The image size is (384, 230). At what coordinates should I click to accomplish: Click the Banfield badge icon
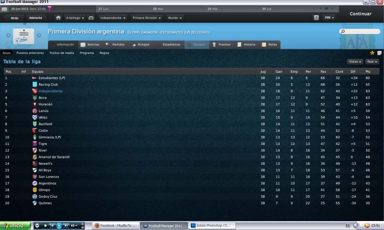[x=35, y=124]
